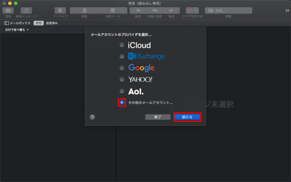Choose the Google provider radio button
291x182 pixels.
pyautogui.click(x=121, y=68)
